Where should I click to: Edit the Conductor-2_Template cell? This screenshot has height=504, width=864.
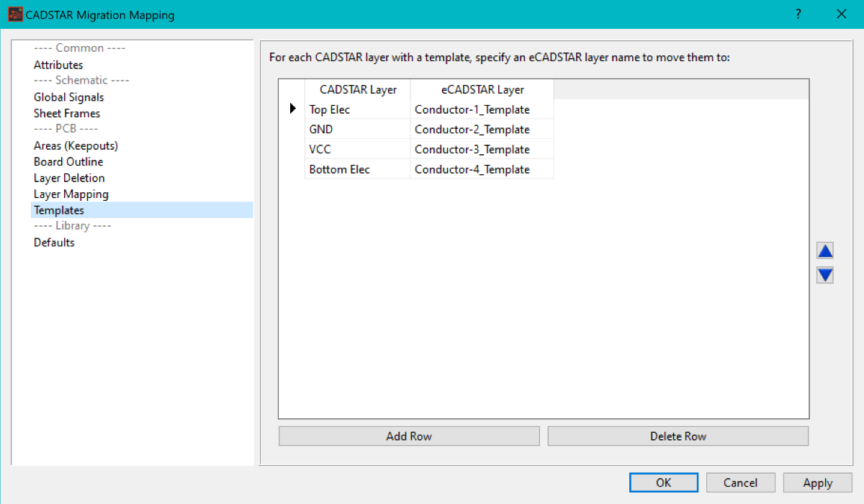(482, 130)
